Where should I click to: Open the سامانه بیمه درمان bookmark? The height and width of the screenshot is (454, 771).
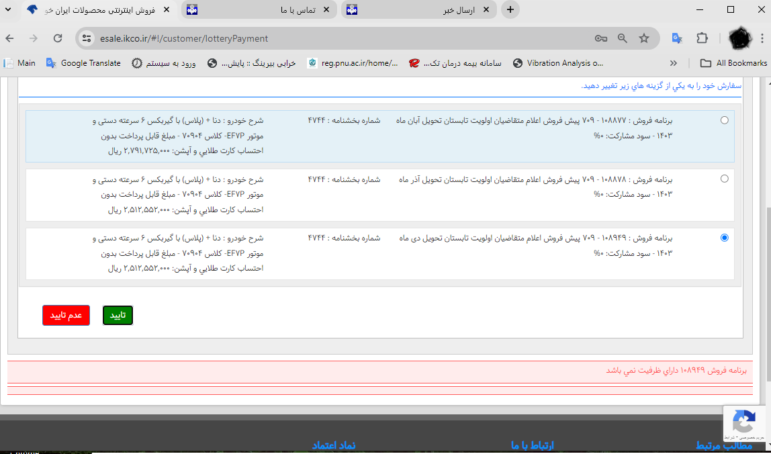point(455,63)
